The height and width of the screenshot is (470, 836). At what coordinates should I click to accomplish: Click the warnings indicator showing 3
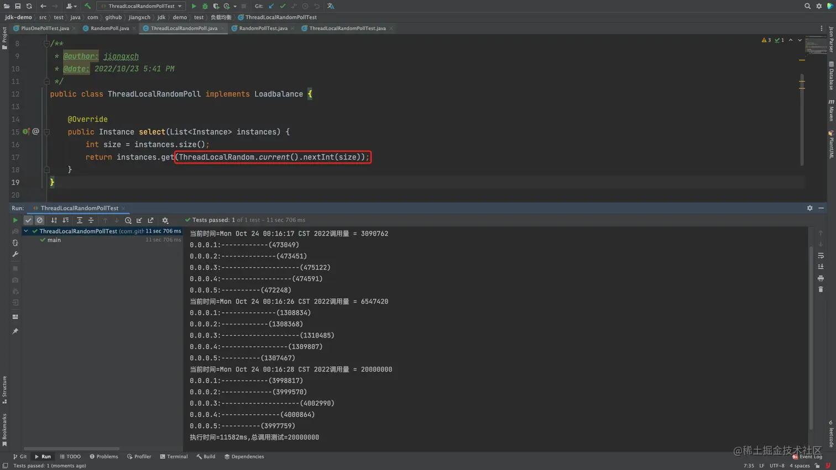765,40
